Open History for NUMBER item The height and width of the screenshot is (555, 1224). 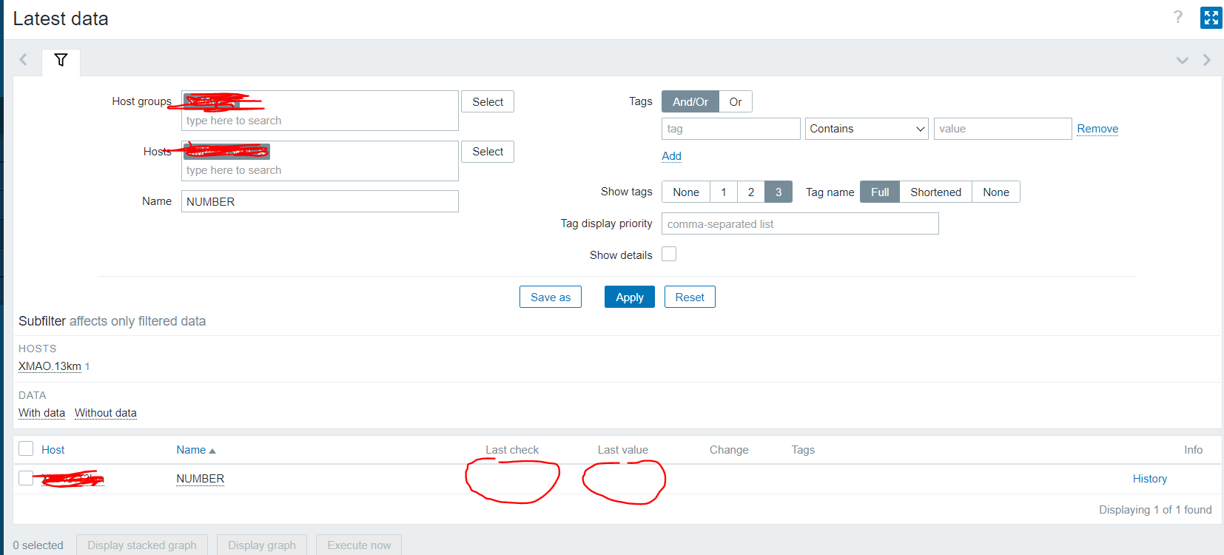1150,479
